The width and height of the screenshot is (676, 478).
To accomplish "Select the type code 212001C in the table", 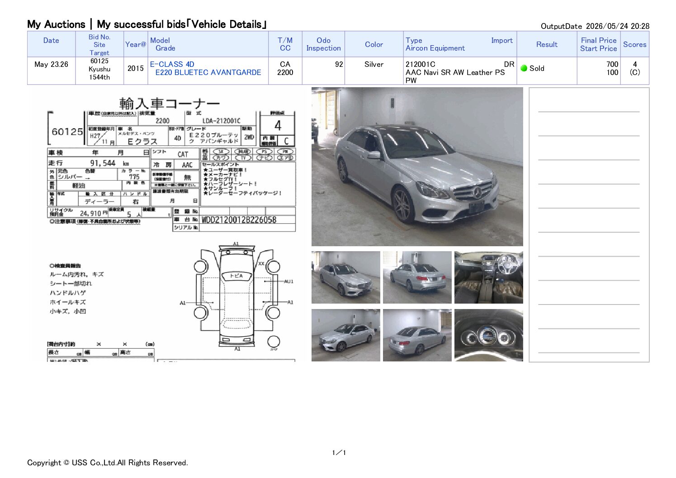I will pos(421,64).
